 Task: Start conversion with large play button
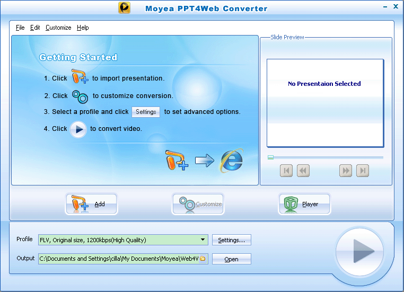(x=359, y=252)
